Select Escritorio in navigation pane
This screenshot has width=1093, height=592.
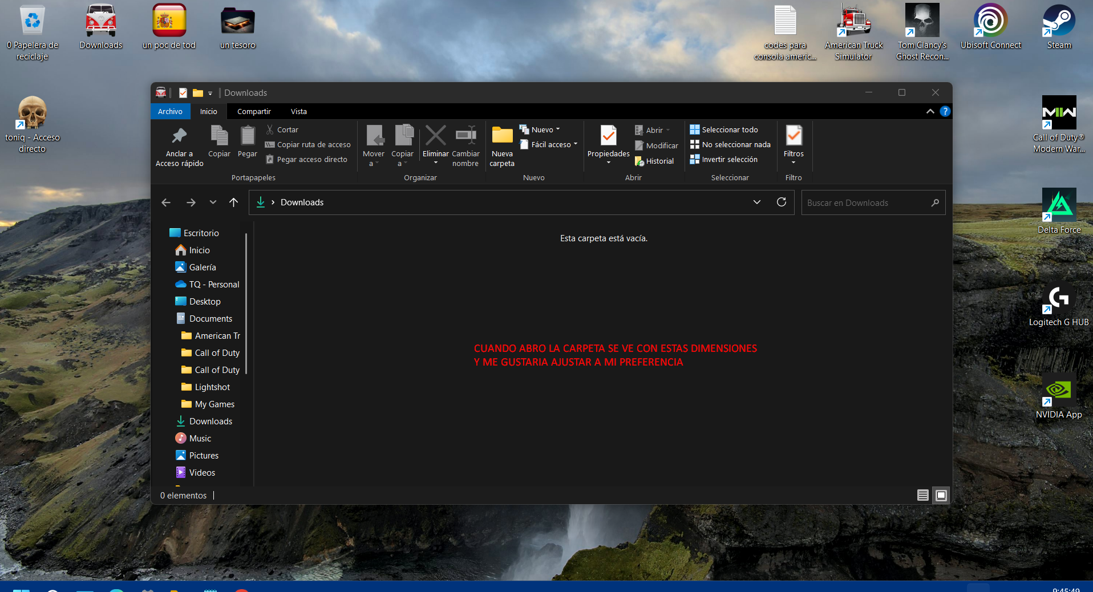click(194, 233)
